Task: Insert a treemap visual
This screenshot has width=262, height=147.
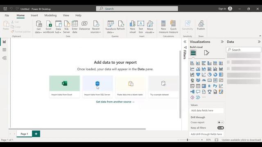Action: pos(221,75)
